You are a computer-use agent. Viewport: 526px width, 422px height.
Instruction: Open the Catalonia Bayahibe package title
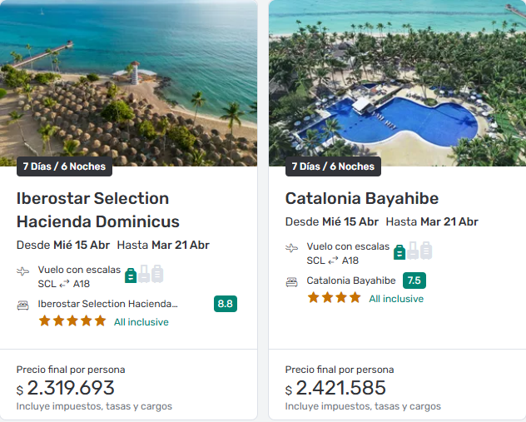[x=362, y=198]
